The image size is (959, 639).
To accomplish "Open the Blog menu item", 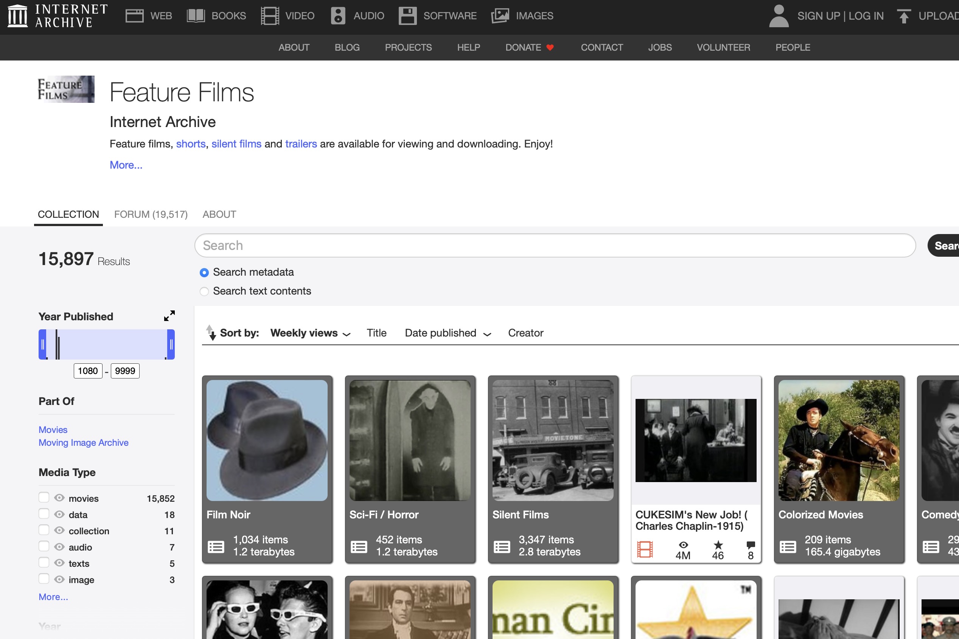I will click(347, 48).
